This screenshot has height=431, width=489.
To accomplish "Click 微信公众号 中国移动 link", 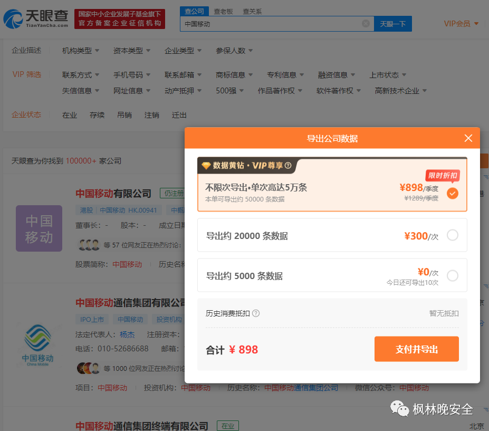I will (414, 388).
